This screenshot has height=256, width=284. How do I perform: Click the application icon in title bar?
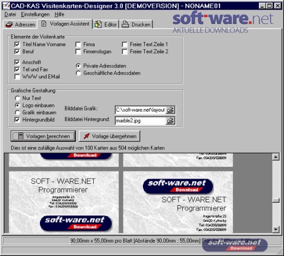coord(6,6)
